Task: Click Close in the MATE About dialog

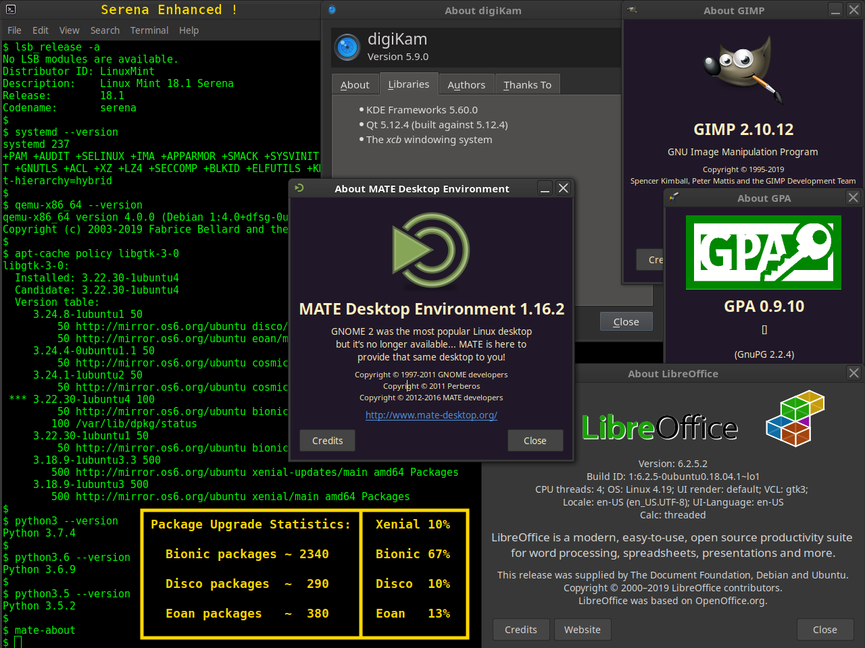Action: [x=535, y=440]
